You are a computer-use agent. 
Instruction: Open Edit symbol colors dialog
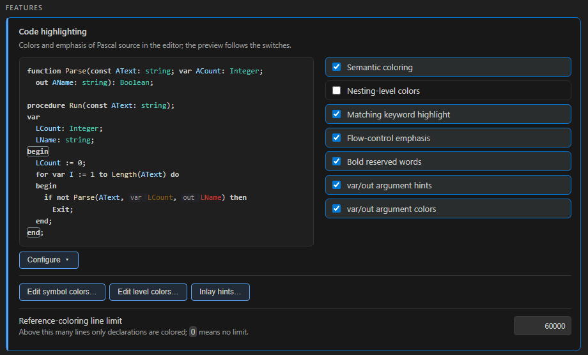pyautogui.click(x=62, y=292)
